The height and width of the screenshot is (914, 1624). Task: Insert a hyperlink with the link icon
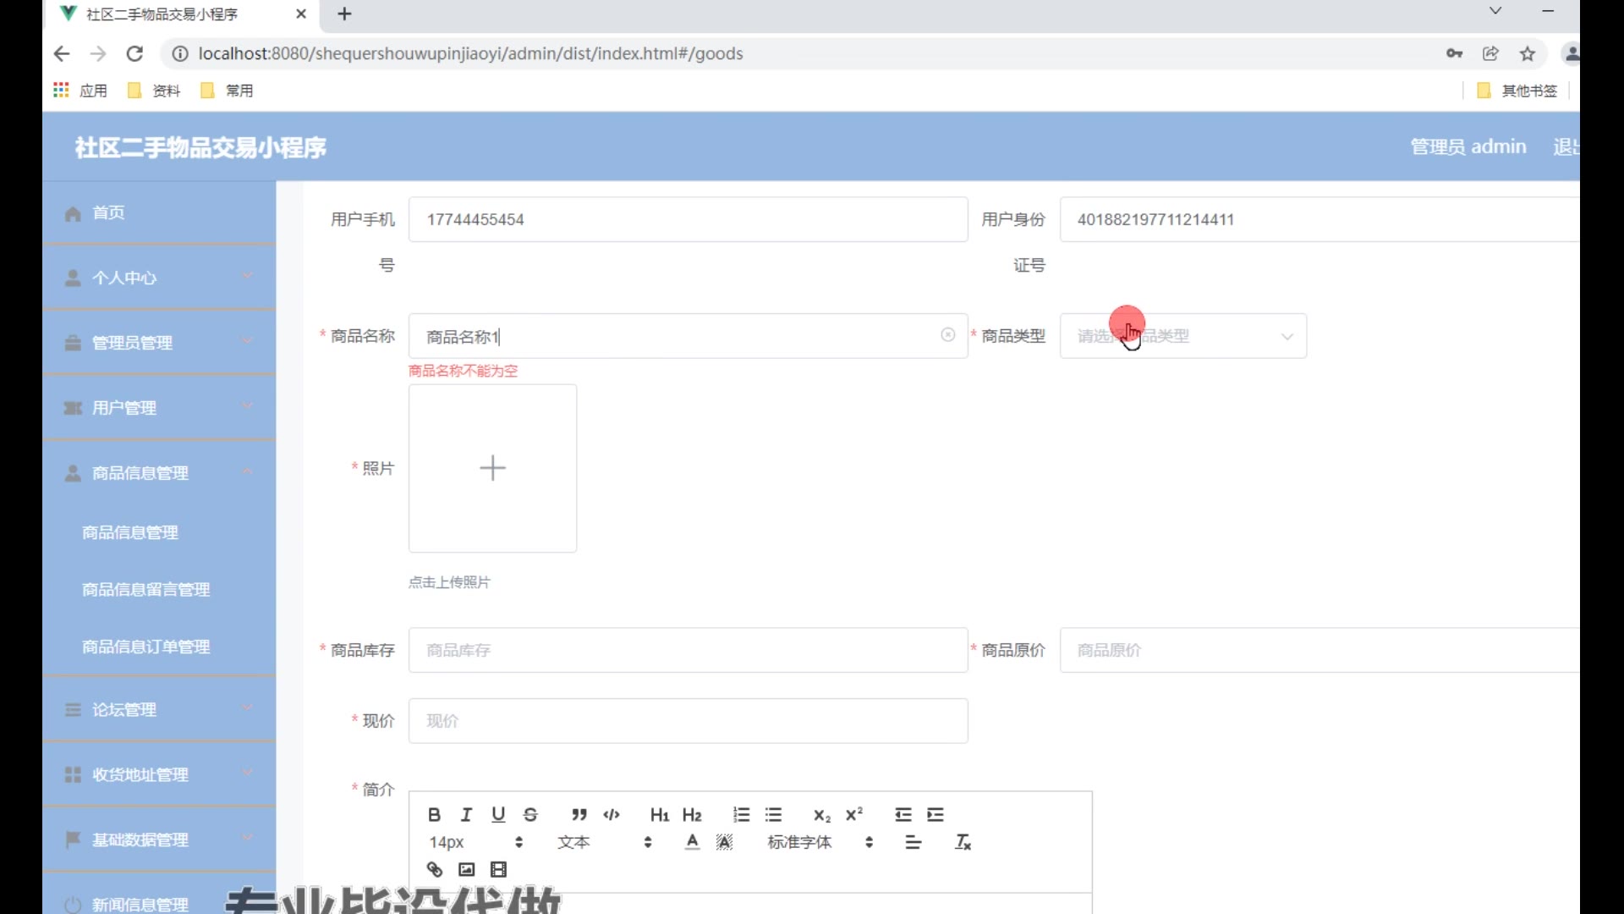[x=434, y=869]
